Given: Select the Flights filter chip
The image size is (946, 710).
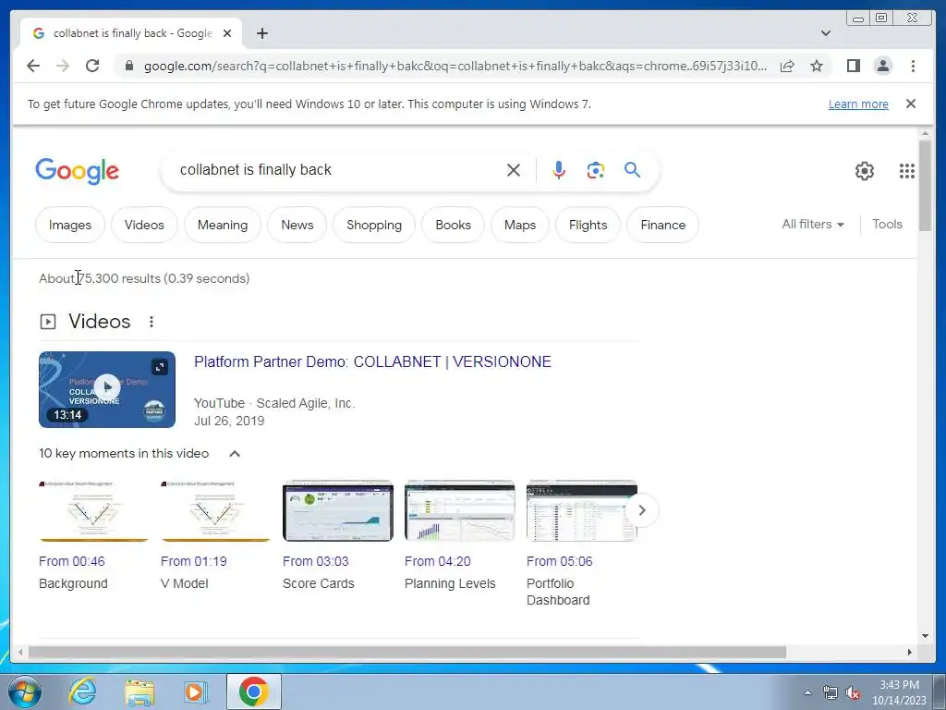Looking at the screenshot, I should [588, 225].
